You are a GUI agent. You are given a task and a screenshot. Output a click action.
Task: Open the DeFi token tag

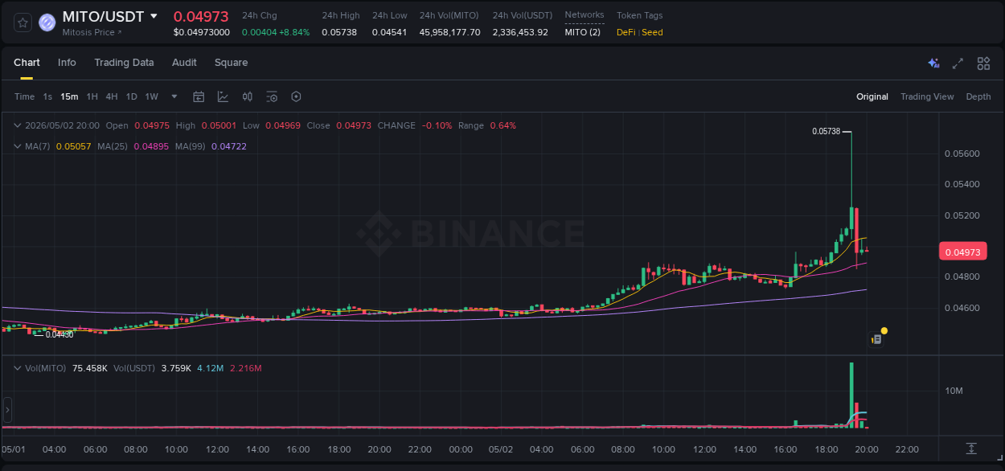pos(626,32)
